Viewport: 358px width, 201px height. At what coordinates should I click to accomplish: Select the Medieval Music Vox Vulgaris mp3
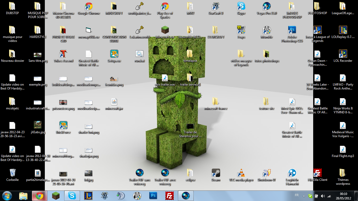pos(343,130)
